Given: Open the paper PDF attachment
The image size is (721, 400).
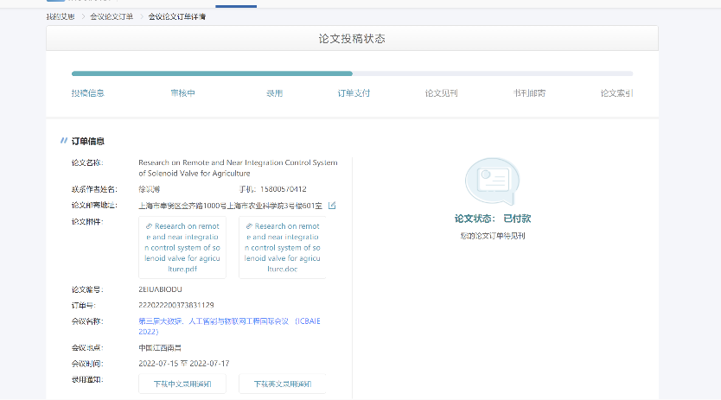Looking at the screenshot, I should click(x=182, y=247).
